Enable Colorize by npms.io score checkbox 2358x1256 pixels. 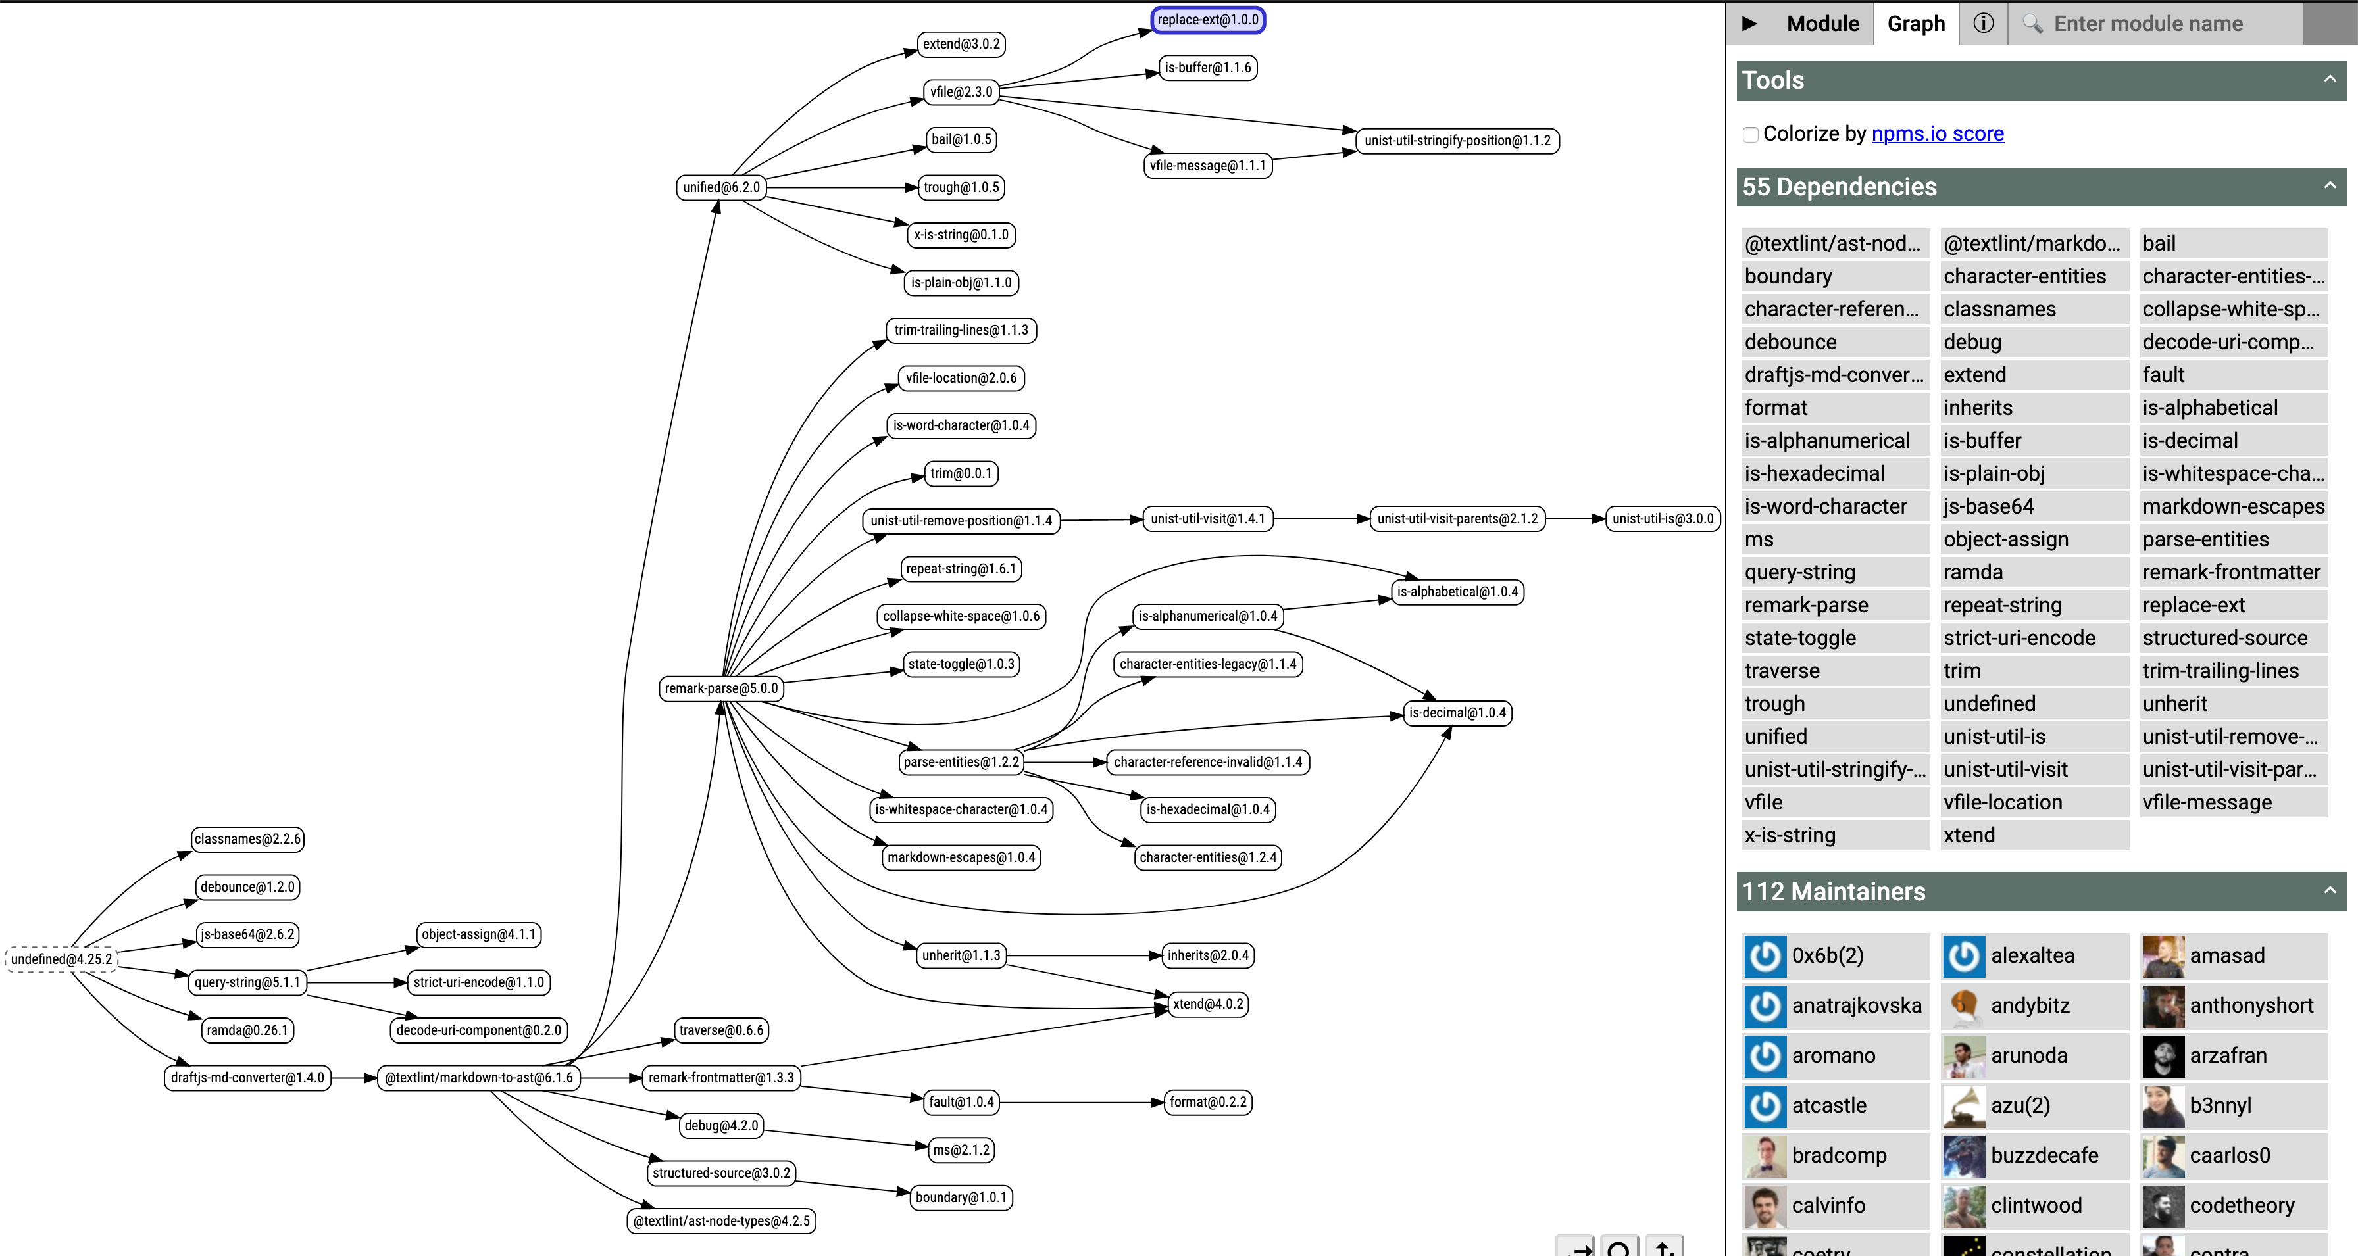point(1750,134)
